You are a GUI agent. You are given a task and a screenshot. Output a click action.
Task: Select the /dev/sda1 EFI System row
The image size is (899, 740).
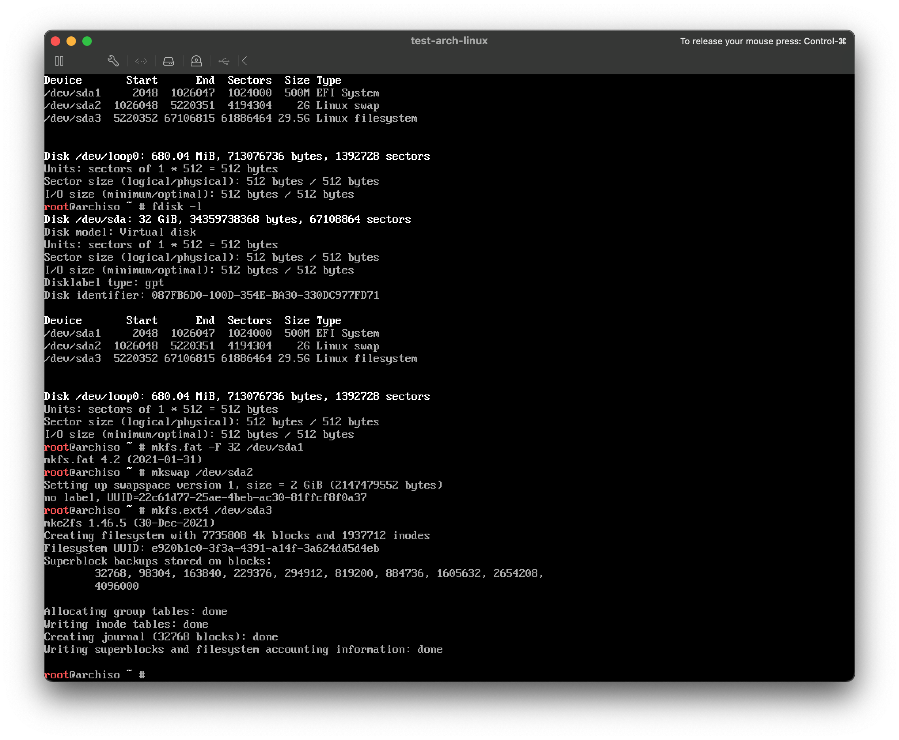(x=212, y=92)
